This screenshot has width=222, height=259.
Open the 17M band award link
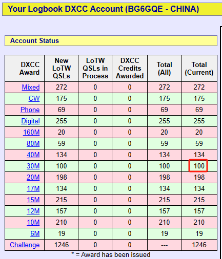coord(33,188)
